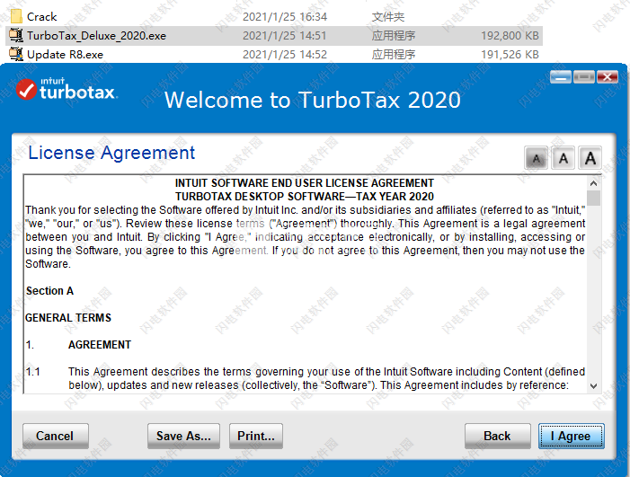This screenshot has height=477, width=630.
Task: Close the TurboTax installer window
Action: tap(608, 76)
